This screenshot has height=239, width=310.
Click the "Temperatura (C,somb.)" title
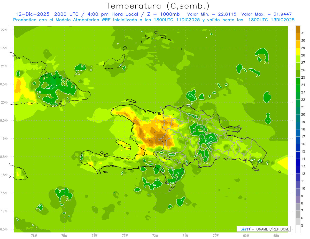click(158, 6)
